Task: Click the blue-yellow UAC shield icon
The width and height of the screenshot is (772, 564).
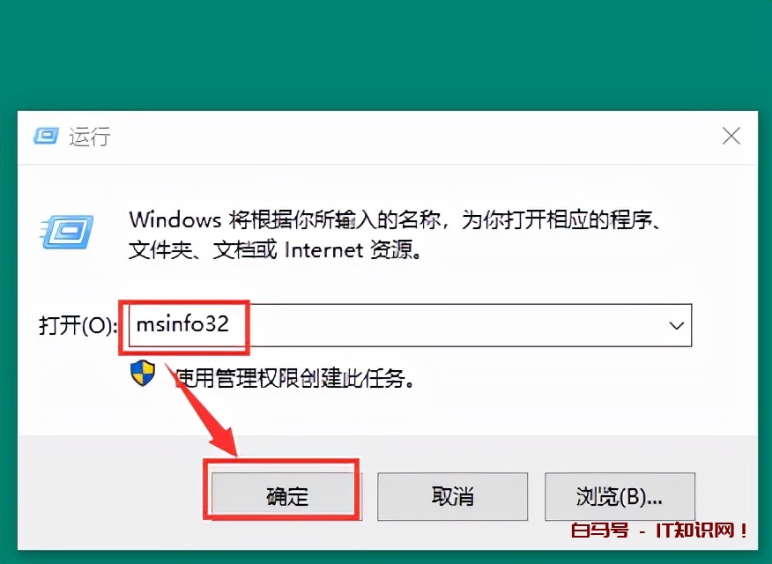Action: click(143, 373)
